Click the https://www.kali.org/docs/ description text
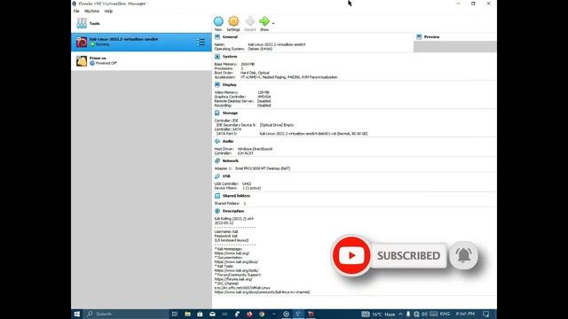This screenshot has width=568, height=319. (x=236, y=262)
